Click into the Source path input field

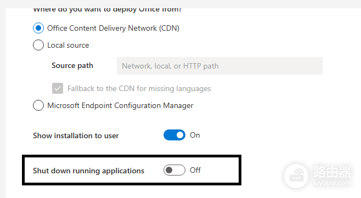tap(219, 66)
